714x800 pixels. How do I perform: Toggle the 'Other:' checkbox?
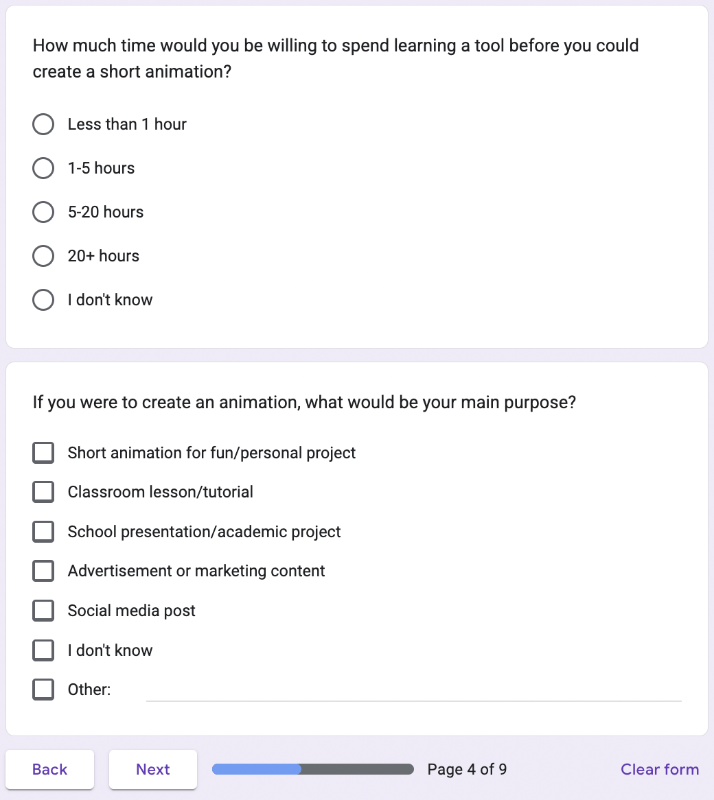click(x=43, y=690)
